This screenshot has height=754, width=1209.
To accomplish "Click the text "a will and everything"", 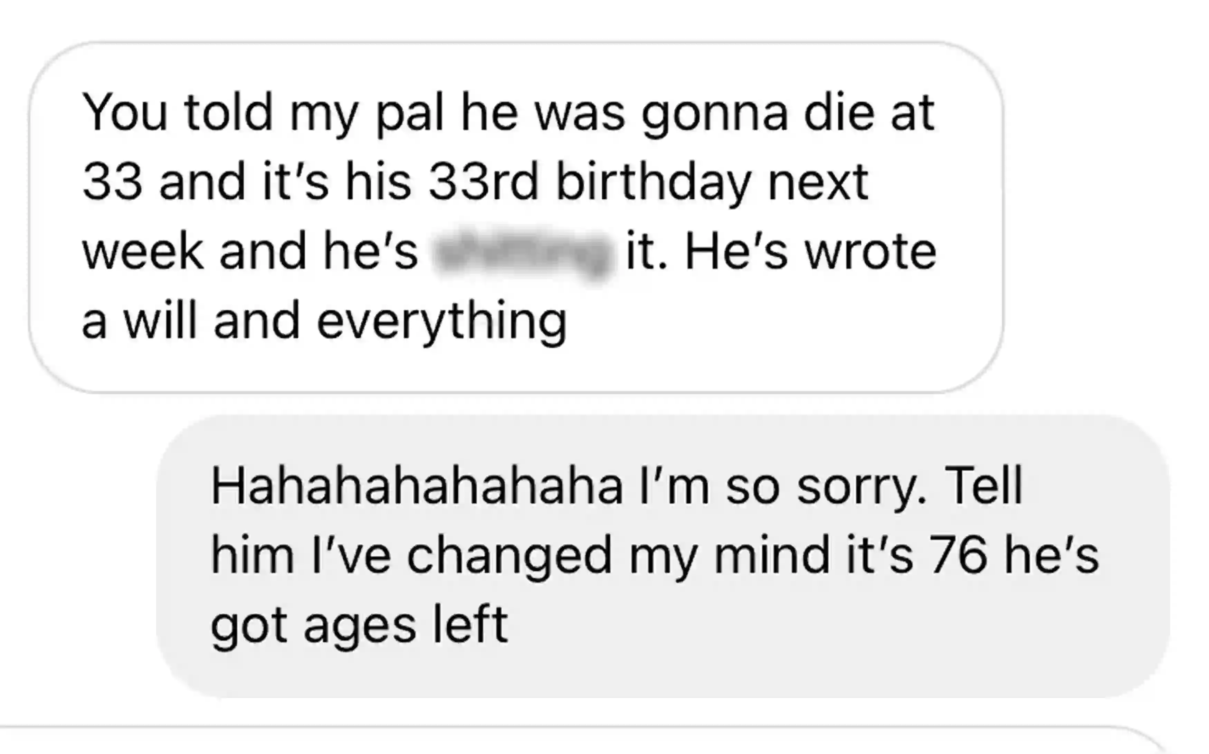I will (x=324, y=322).
